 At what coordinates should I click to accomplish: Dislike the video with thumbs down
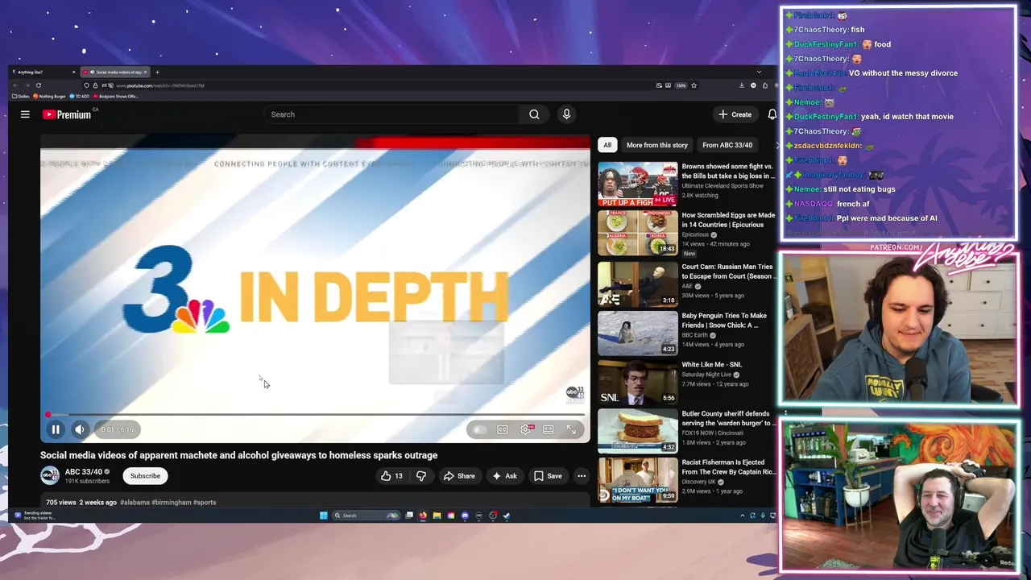coord(420,476)
